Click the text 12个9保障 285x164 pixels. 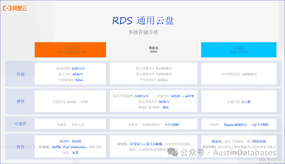click(260, 125)
